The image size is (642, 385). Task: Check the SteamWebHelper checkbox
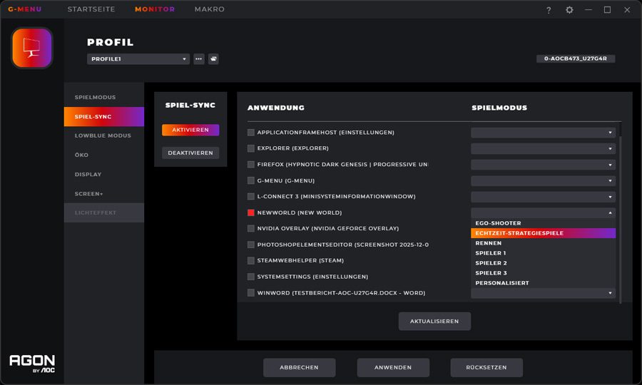point(251,260)
